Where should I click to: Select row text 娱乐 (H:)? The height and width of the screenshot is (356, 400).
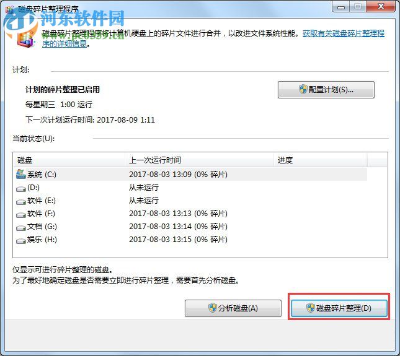pyautogui.click(x=42, y=240)
